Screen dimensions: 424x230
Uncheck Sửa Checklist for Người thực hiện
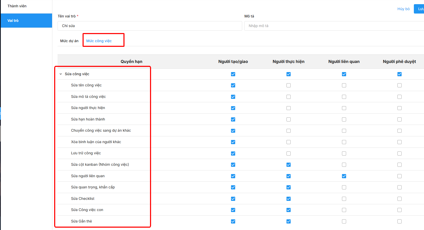(289, 199)
